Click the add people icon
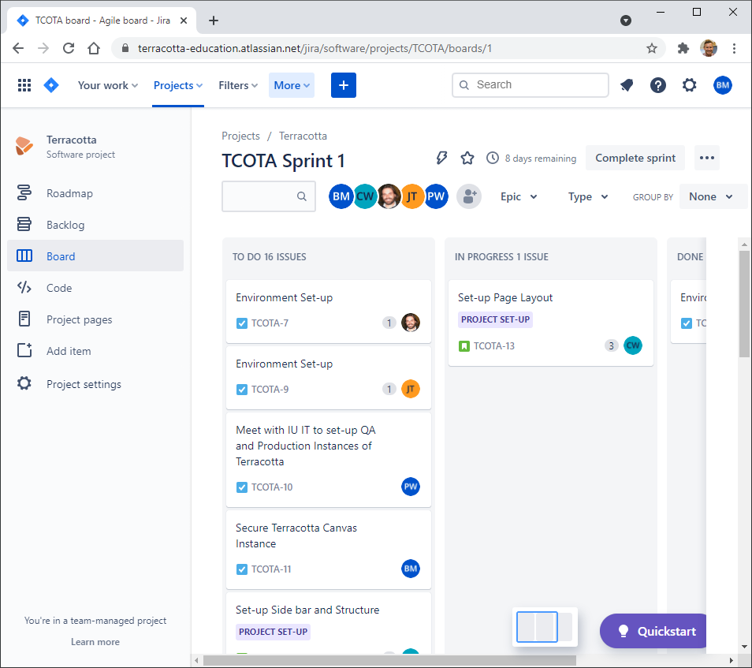This screenshot has height=668, width=752. (468, 196)
